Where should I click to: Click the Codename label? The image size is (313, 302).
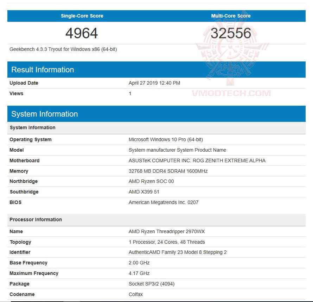click(x=22, y=295)
